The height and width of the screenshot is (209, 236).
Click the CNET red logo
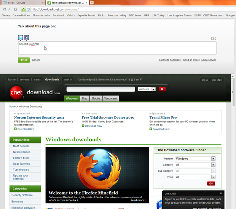[17, 92]
